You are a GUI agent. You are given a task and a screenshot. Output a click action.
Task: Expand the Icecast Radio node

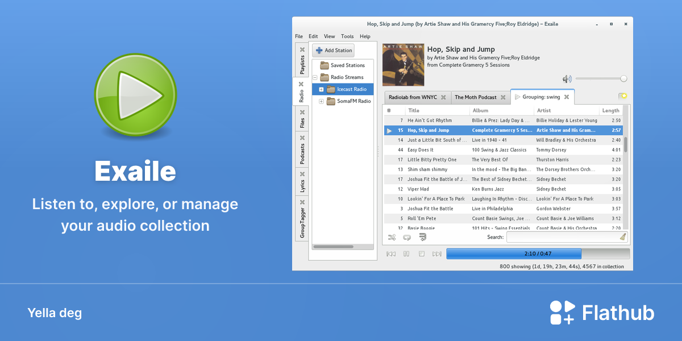coord(321,89)
